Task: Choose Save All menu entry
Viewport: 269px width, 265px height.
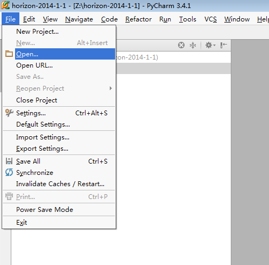Action: [59, 161]
